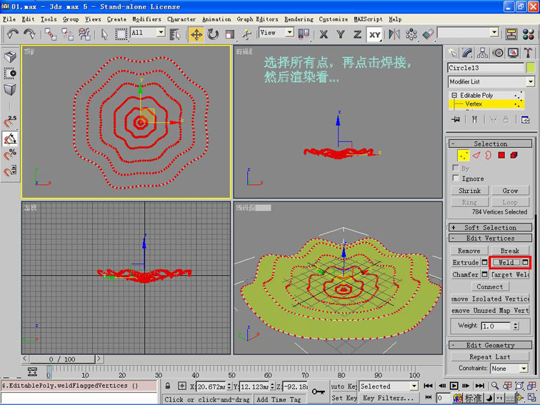Toggle the Ignore Backfacing checkbox
This screenshot has height=405, width=540.
click(x=456, y=178)
